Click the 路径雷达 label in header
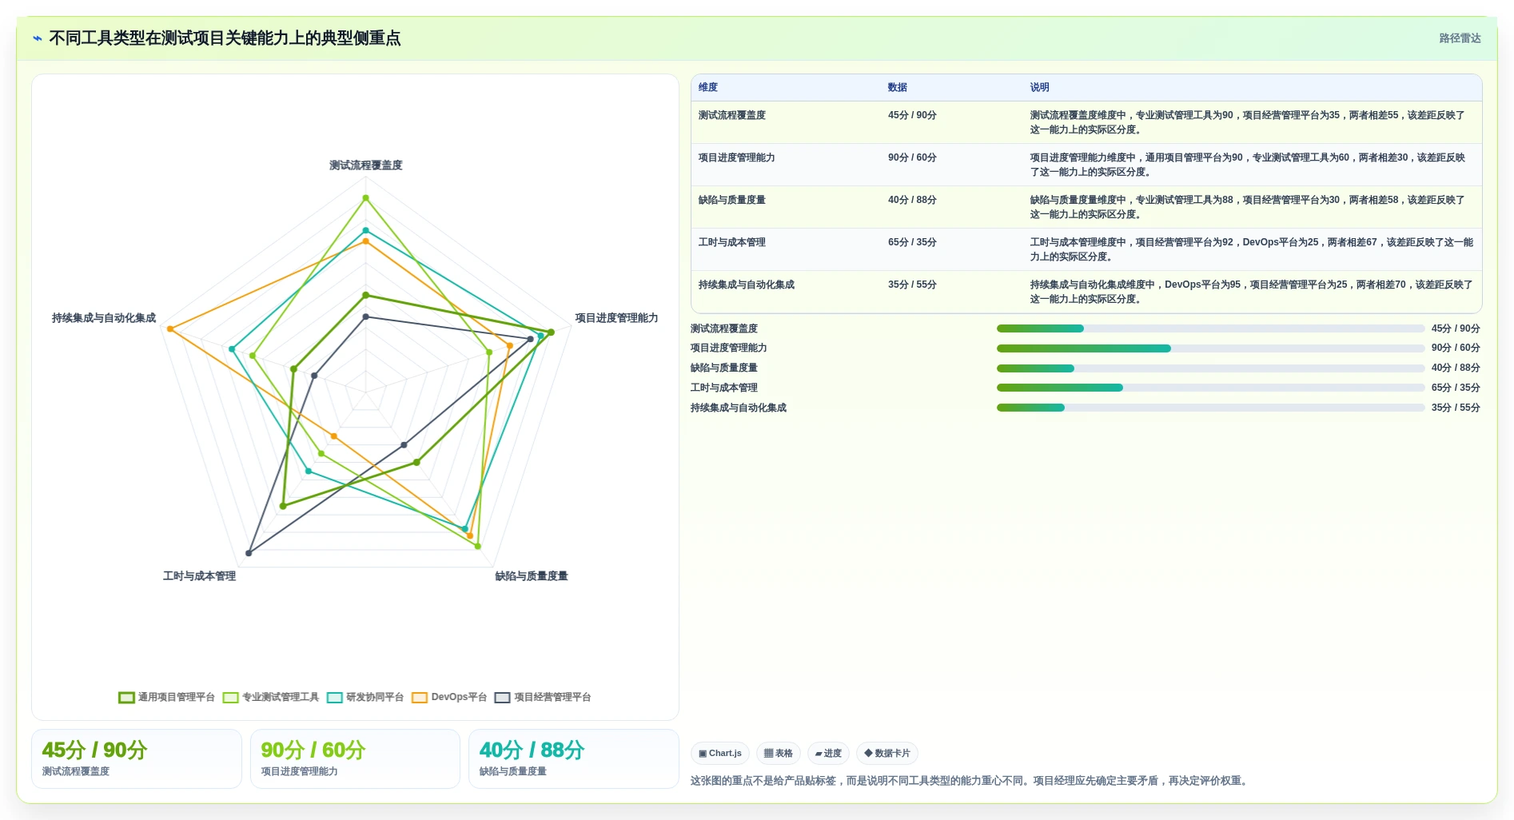Screen dimensions: 1514x820 (x=1460, y=38)
